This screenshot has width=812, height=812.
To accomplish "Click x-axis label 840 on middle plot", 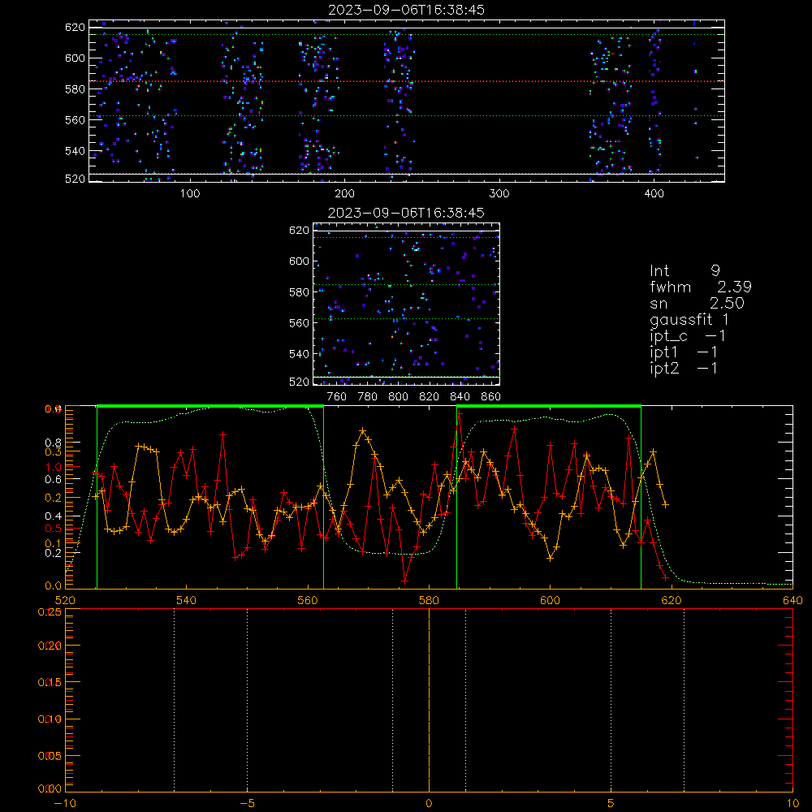I will click(460, 397).
